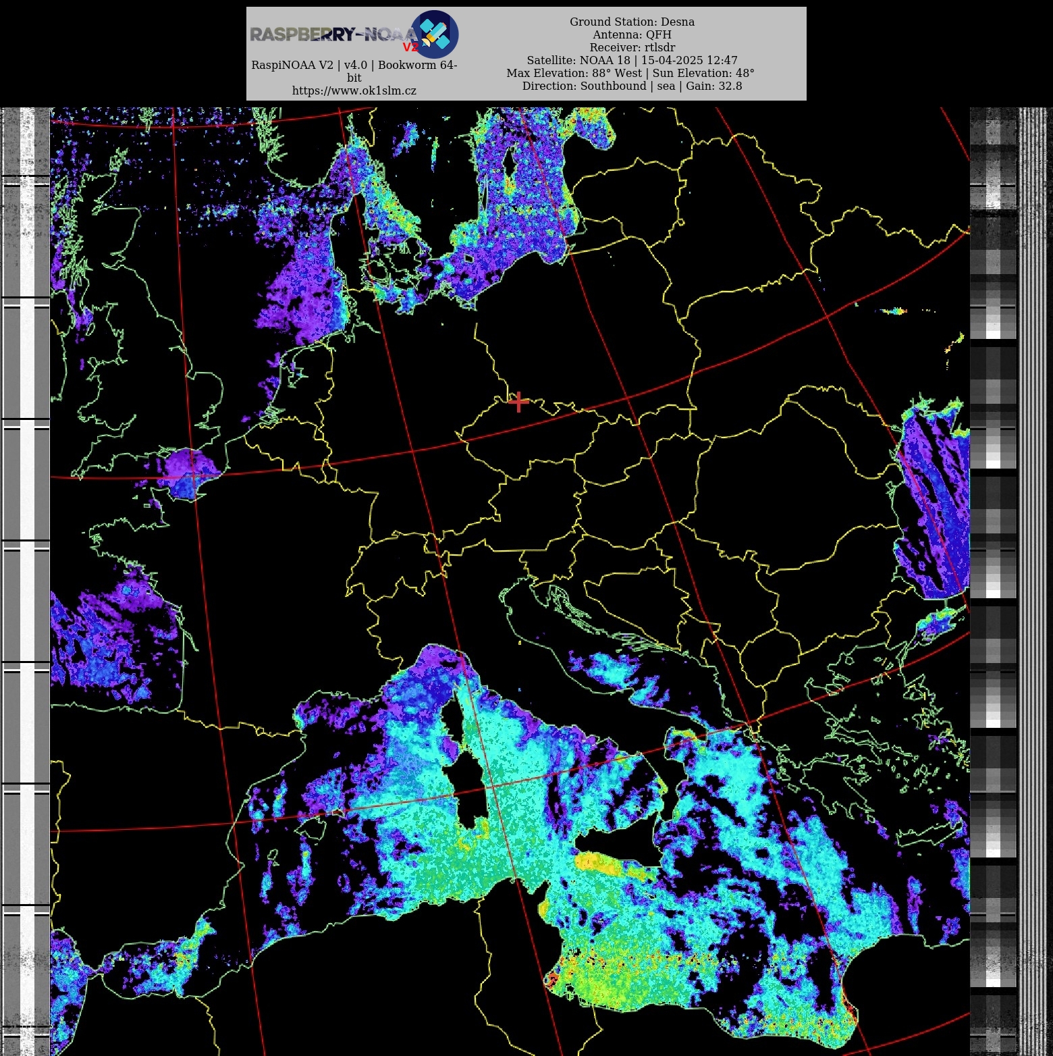Click 'Max Elevation: 88° West | Sun Elevation: 48°' line
1053x1056 pixels.
630,73
